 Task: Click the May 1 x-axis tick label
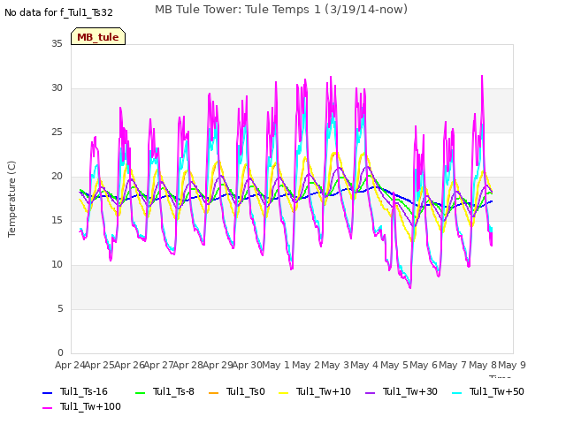(276, 365)
